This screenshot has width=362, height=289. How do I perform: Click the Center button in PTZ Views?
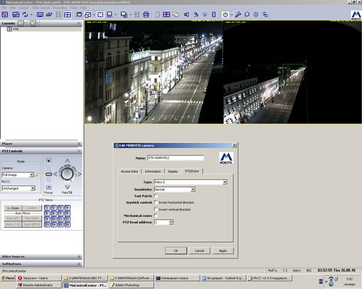click(x=32, y=208)
